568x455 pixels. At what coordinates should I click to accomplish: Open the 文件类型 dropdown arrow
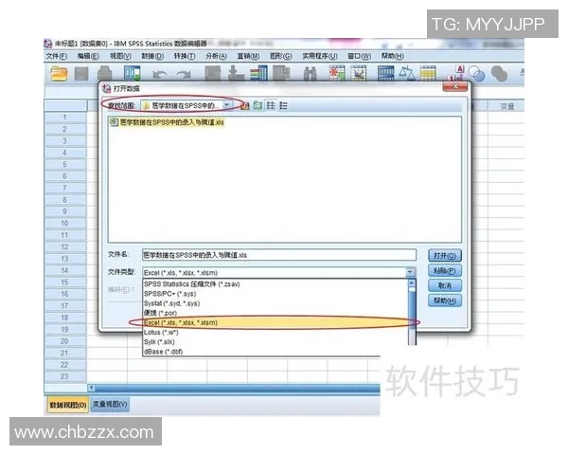tap(410, 272)
